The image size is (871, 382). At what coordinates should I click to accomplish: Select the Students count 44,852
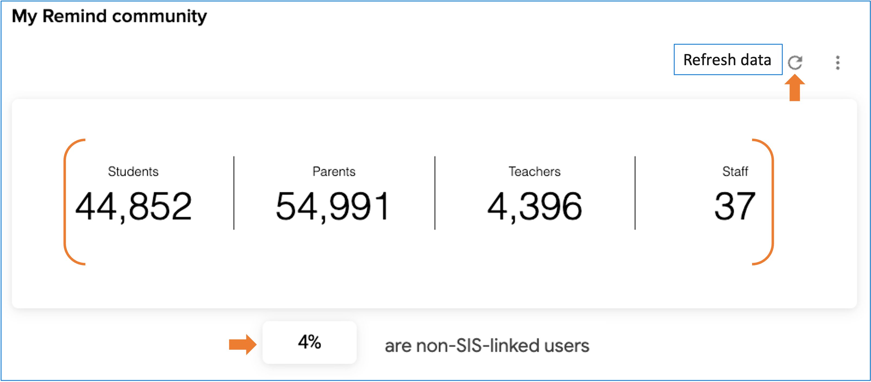[x=134, y=206]
